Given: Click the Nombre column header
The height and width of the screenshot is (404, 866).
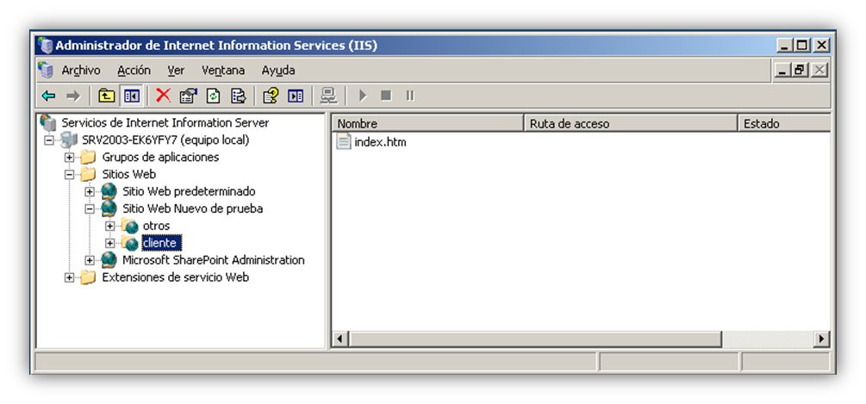Looking at the screenshot, I should click(428, 124).
